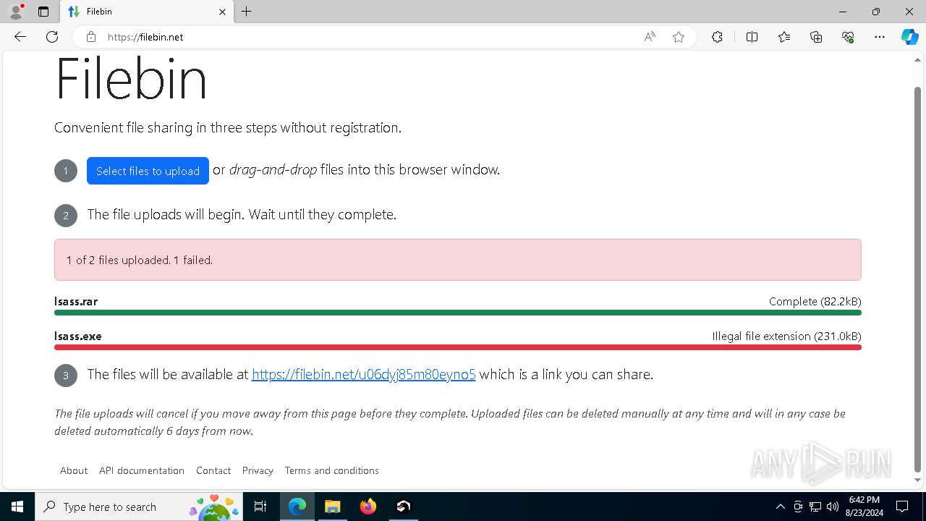Refresh the Filebin page
The width and height of the screenshot is (926, 521).
pyautogui.click(x=52, y=37)
